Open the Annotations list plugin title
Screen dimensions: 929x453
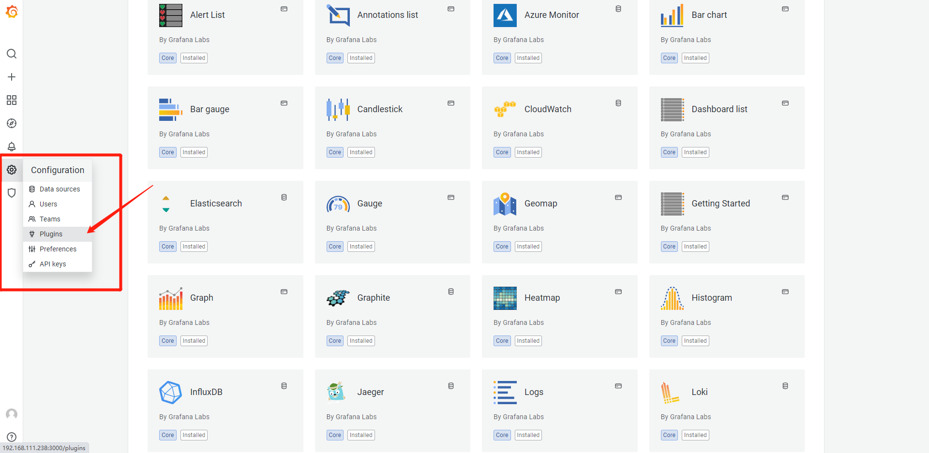[x=388, y=15]
